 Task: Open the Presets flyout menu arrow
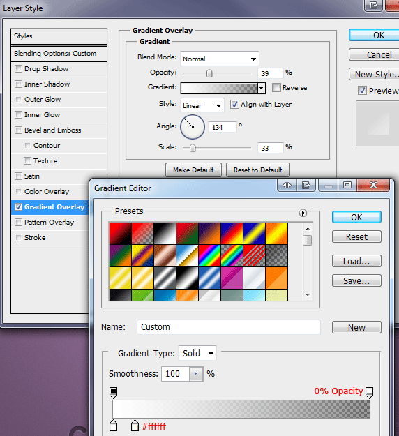[x=303, y=213]
